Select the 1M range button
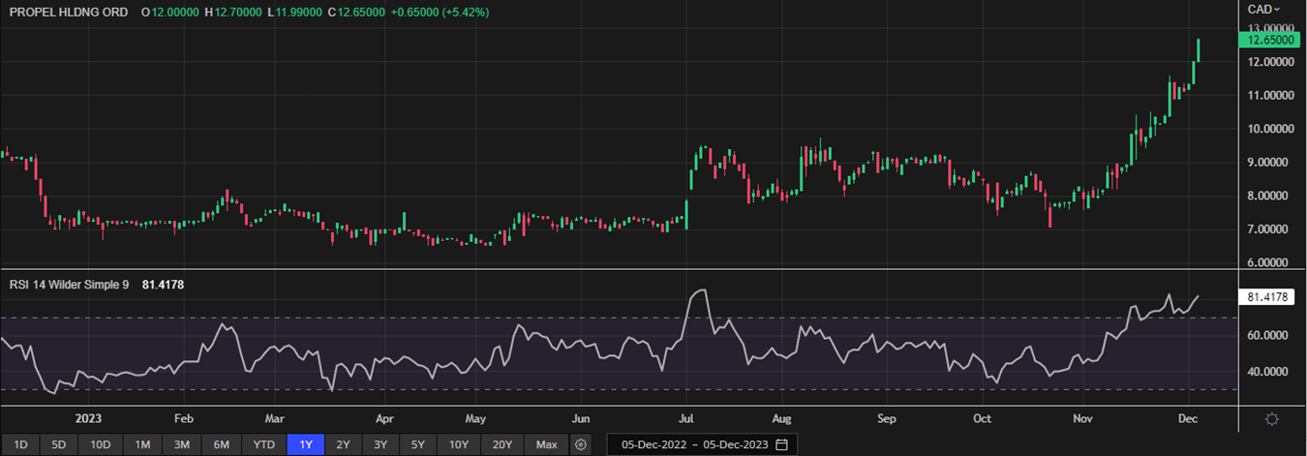1307x456 pixels. click(x=142, y=444)
